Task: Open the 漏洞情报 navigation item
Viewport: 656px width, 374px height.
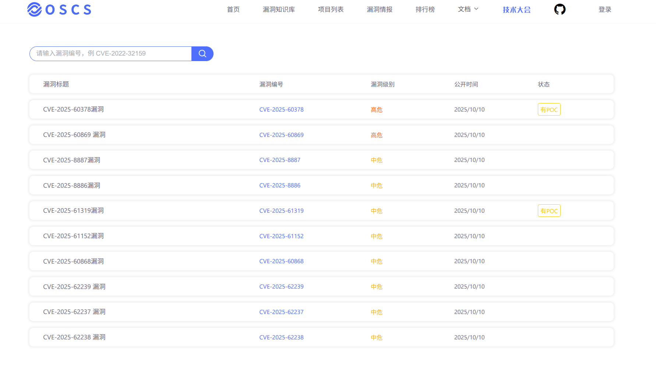Action: point(380,10)
